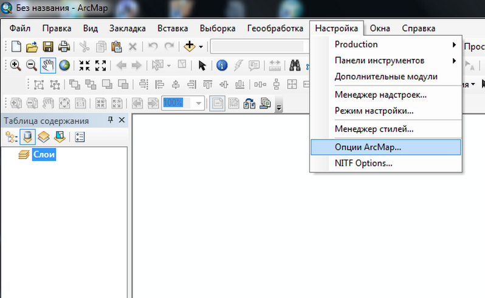
Task: Click Fixed Zoom In arrows icon
Action: pyautogui.click(x=84, y=66)
